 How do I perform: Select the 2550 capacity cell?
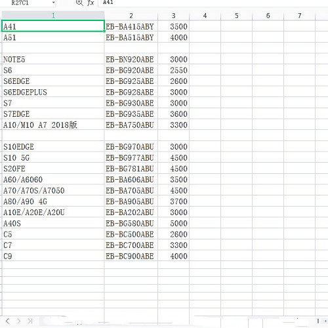[173, 70]
